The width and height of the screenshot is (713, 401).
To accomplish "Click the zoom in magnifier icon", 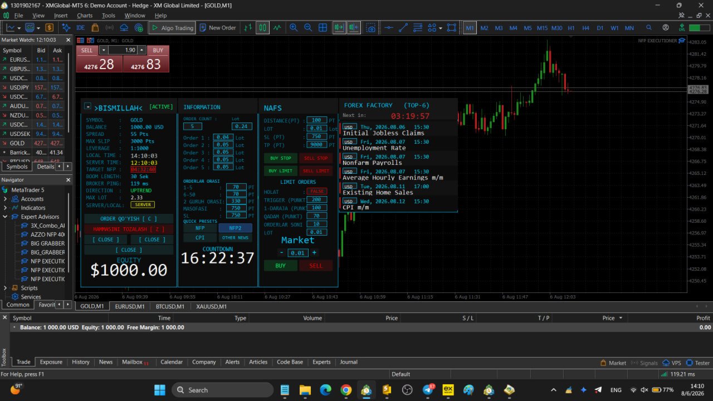I will point(294,27).
